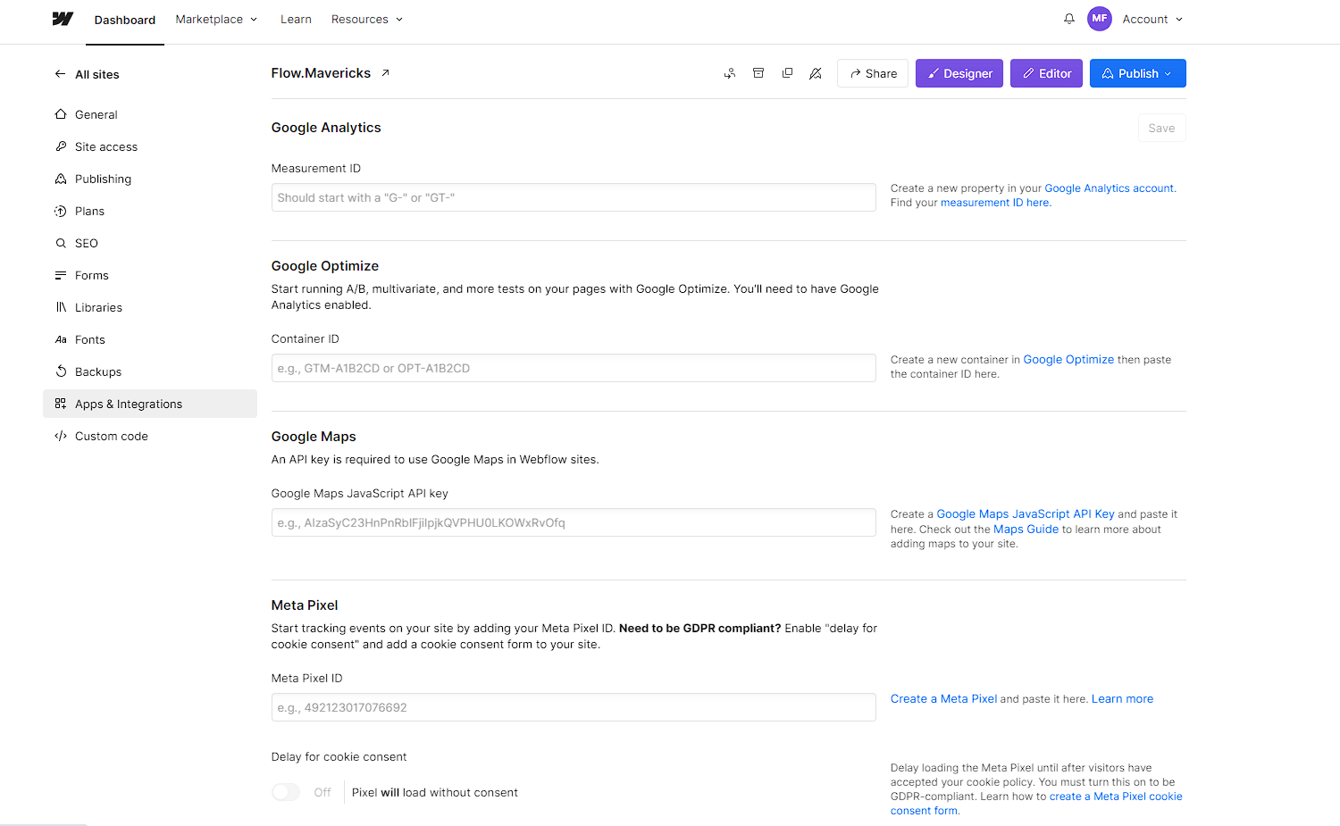Click the Forms icon in sidebar
This screenshot has width=1340, height=826.
tap(61, 275)
